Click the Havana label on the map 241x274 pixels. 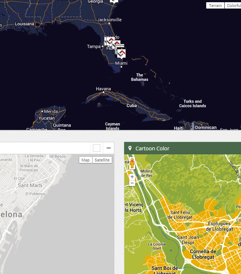103,89
